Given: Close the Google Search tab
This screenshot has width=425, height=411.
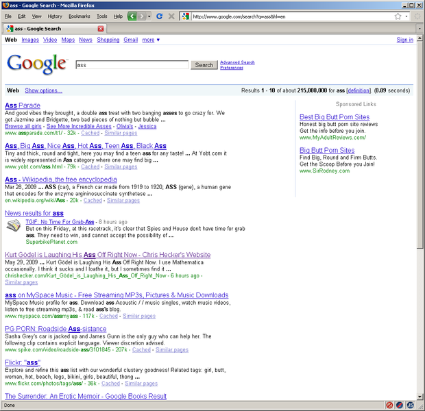Looking at the screenshot, I should click(x=101, y=29).
